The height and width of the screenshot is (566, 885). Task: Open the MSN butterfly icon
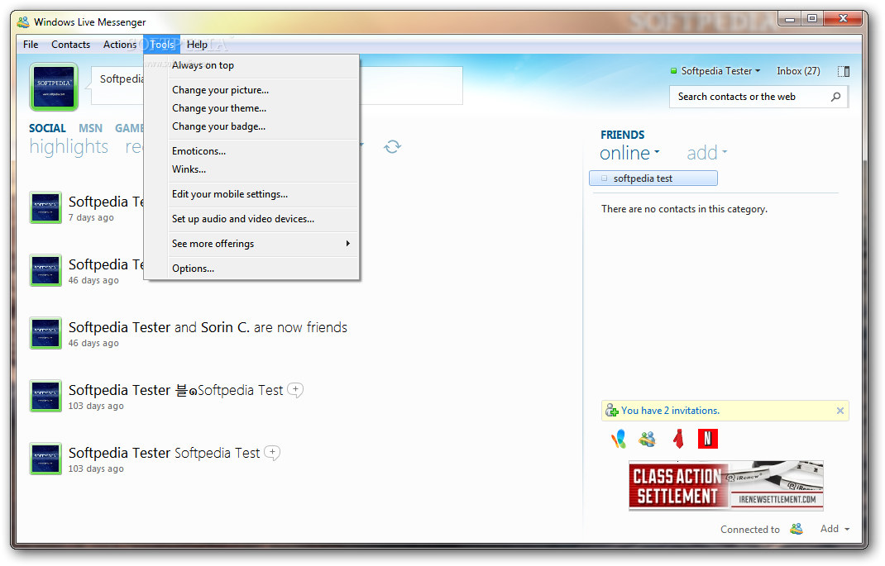tap(619, 439)
